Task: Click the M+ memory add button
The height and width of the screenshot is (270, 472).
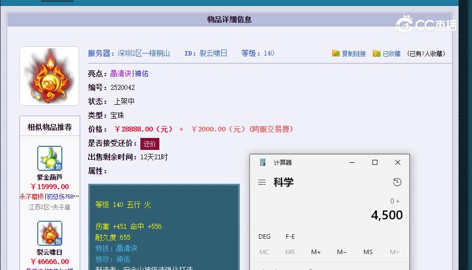Action: (316, 252)
